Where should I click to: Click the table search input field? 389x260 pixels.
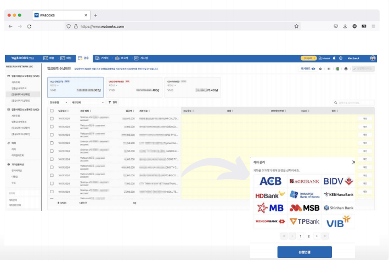(353, 102)
